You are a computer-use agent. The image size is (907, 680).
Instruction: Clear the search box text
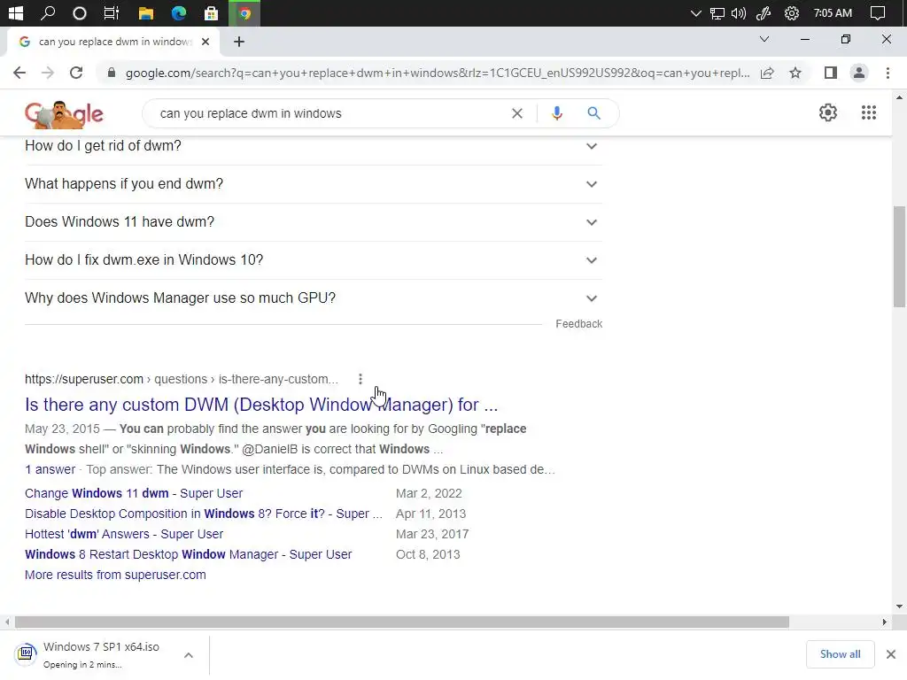tap(517, 113)
